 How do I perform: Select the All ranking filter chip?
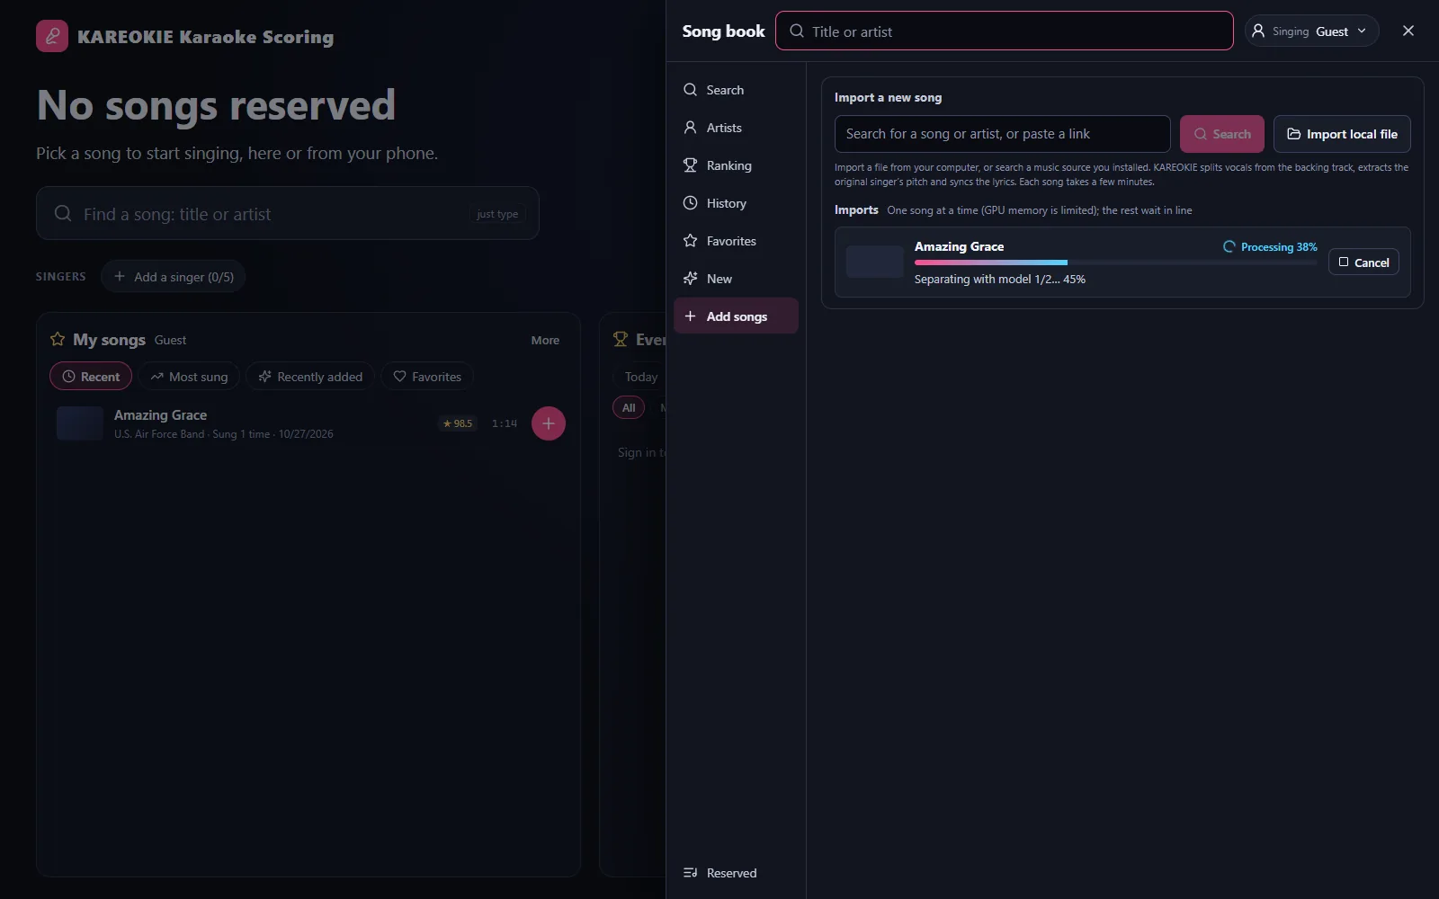629,408
